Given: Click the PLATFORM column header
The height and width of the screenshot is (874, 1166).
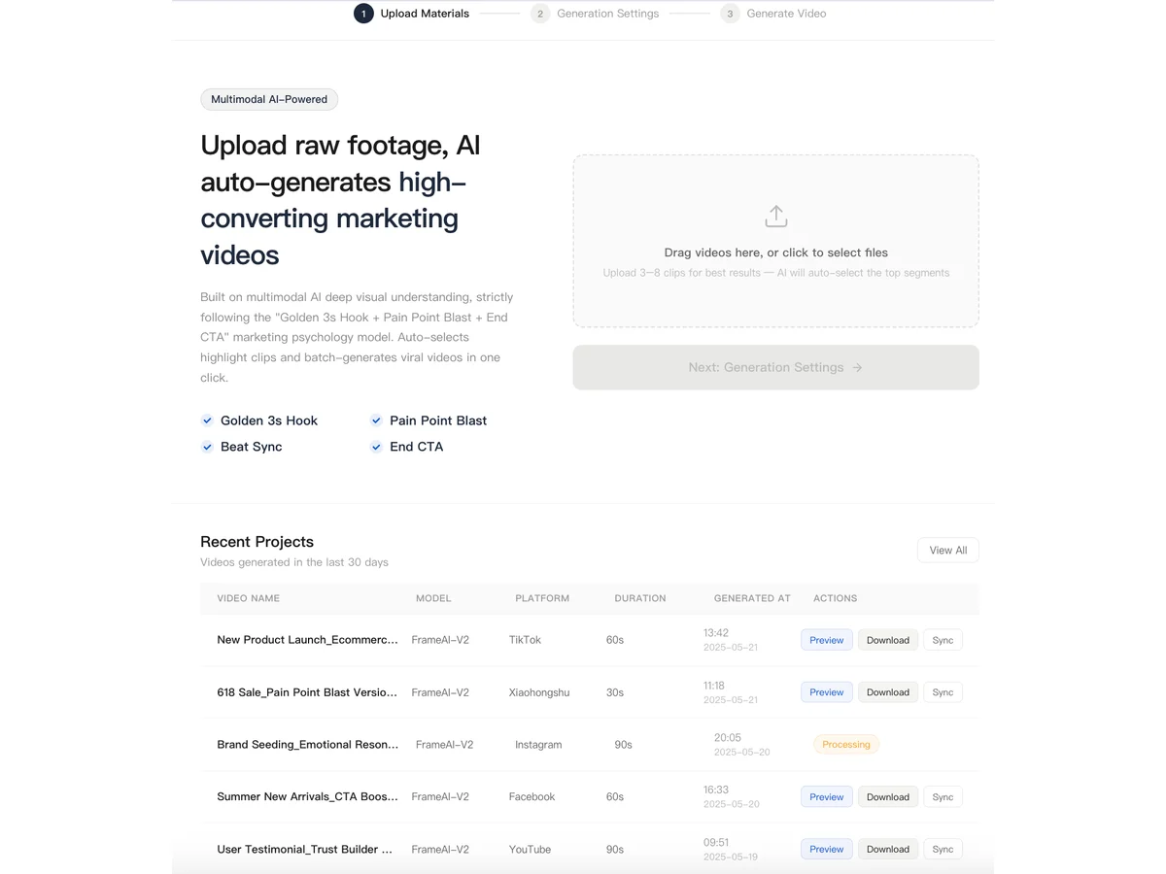Looking at the screenshot, I should [542, 598].
